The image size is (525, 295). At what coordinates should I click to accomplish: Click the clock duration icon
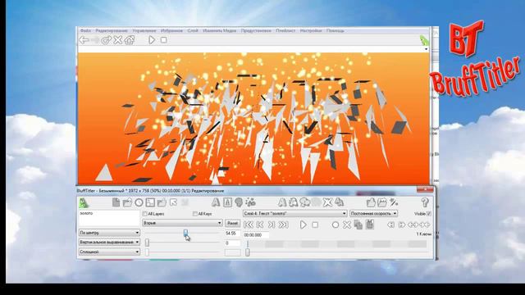[x=139, y=202]
